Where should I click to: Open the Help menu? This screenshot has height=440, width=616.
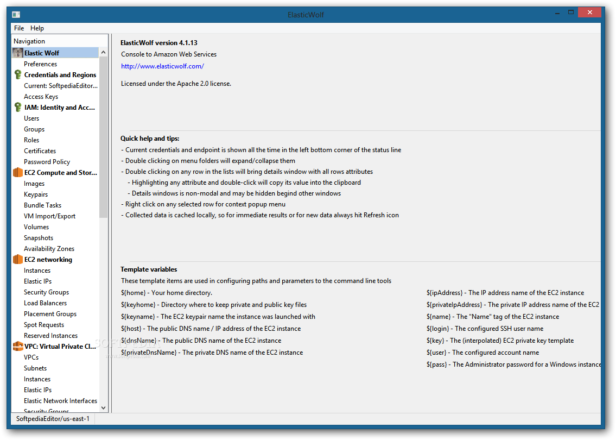37,28
